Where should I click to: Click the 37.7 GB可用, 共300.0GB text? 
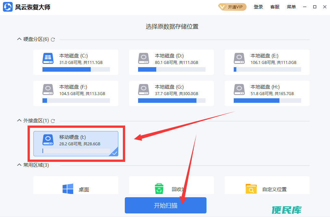177,94
